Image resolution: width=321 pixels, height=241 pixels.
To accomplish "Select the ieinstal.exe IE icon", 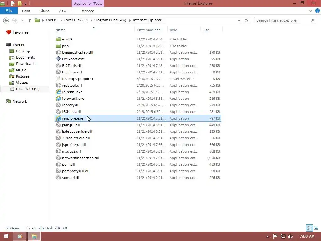I will coord(58,92).
